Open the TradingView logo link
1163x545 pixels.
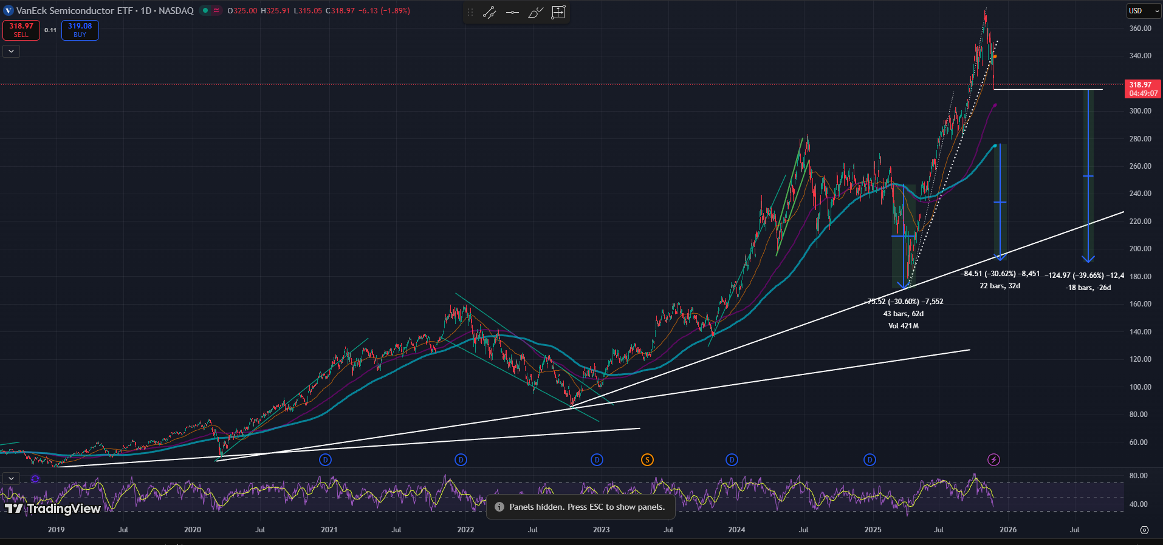52,509
